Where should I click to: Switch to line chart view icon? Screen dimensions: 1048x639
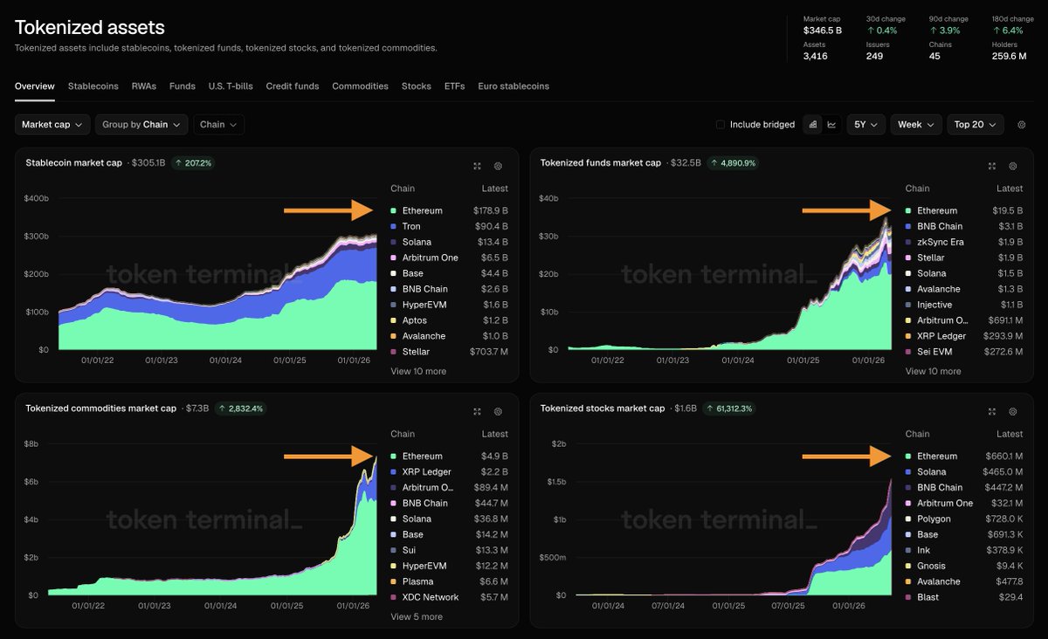point(831,125)
